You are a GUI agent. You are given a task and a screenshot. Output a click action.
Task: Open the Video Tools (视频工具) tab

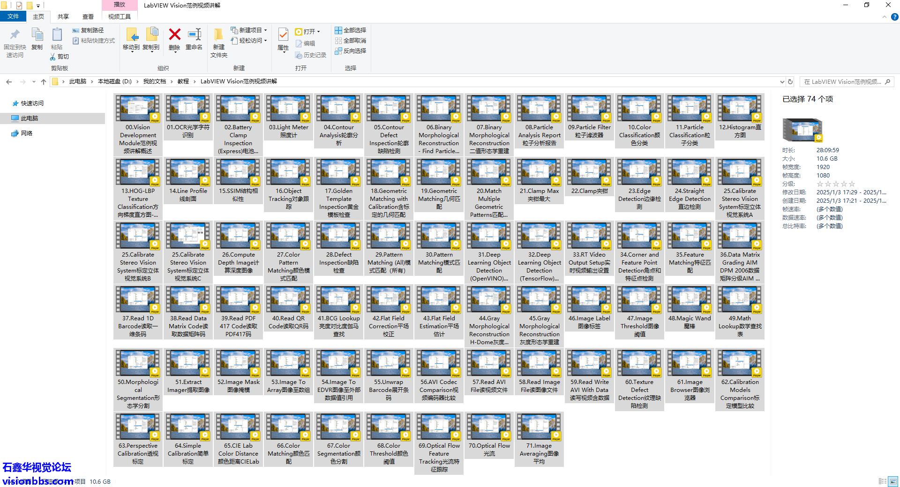pos(120,17)
